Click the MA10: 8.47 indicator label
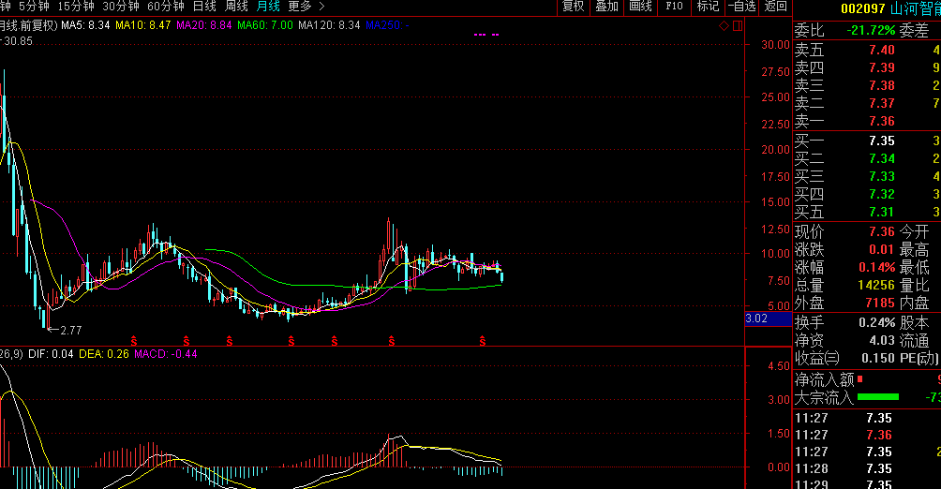Viewport: 941px width, 489px height. click(x=142, y=25)
